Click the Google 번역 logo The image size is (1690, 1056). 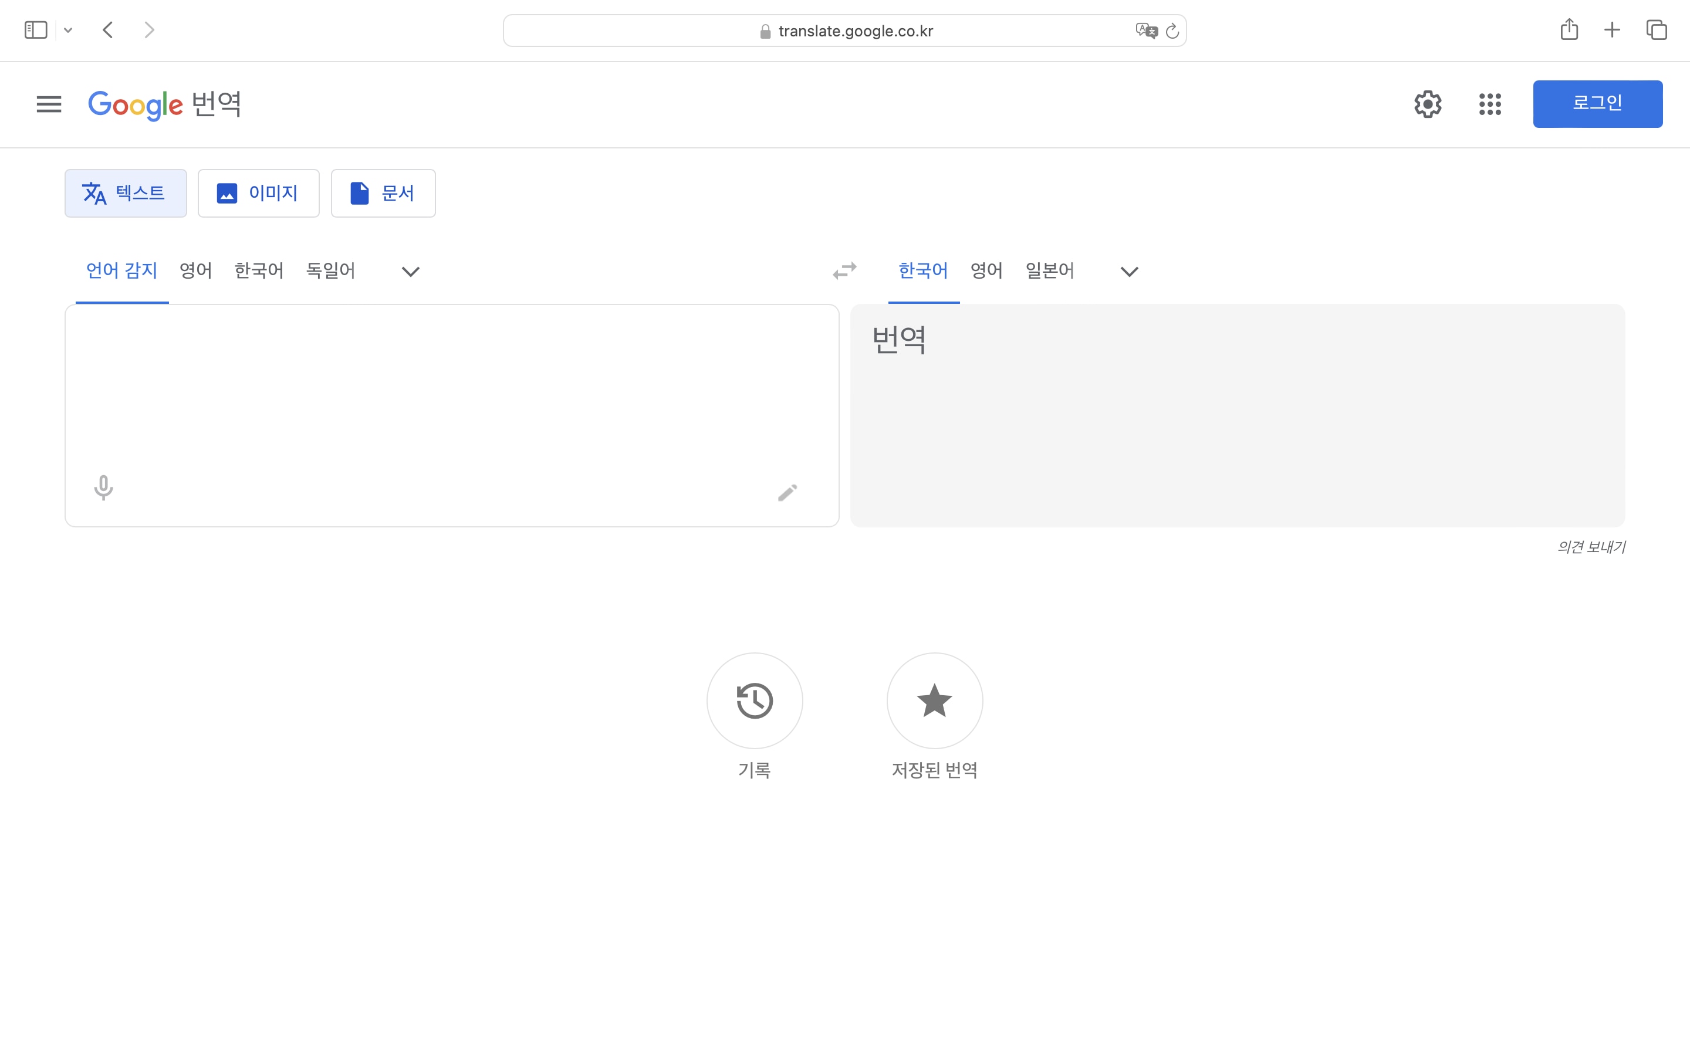coord(165,105)
